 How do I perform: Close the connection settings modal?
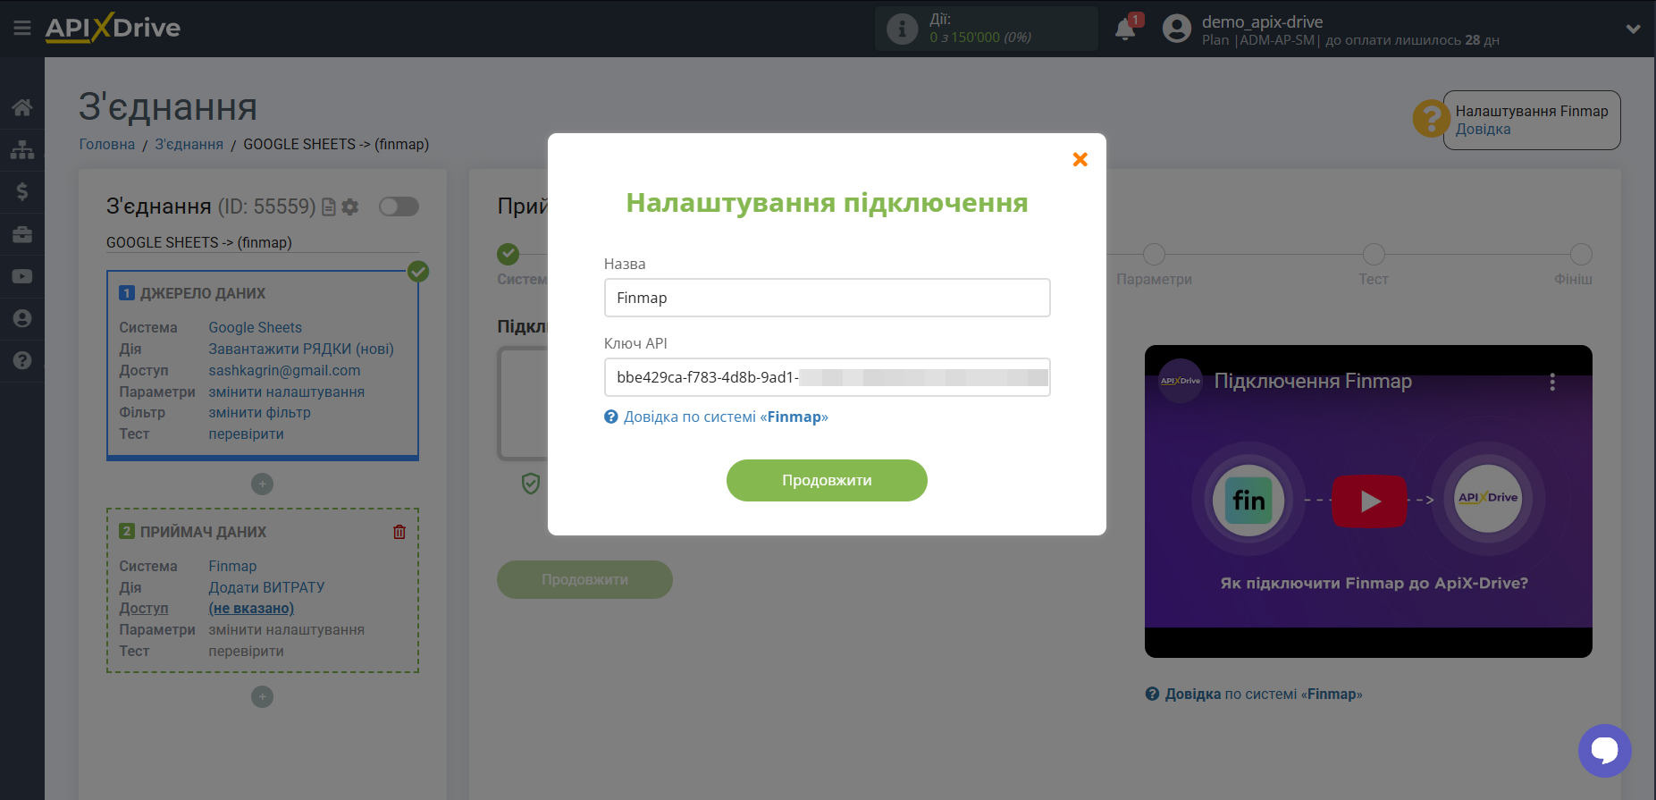click(1080, 159)
